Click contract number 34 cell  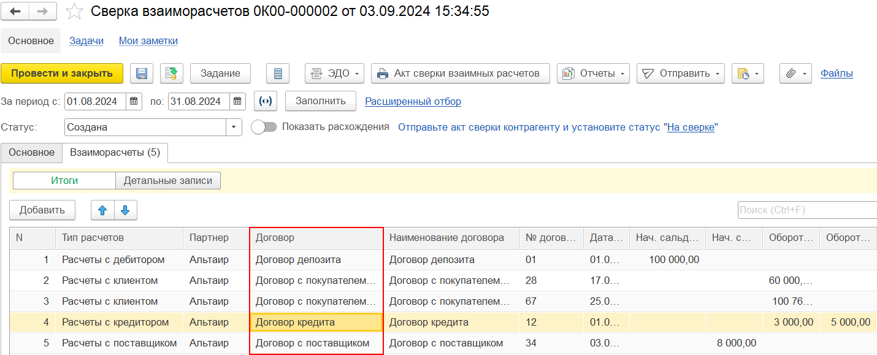(x=551, y=343)
